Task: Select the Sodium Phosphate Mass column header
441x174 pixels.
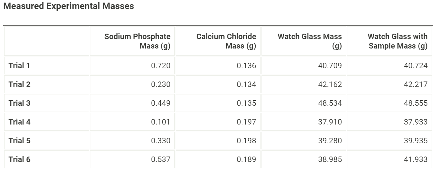Action: pyautogui.click(x=137, y=41)
